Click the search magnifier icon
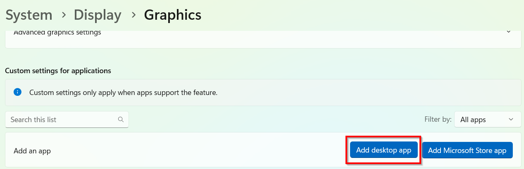 pyautogui.click(x=121, y=120)
